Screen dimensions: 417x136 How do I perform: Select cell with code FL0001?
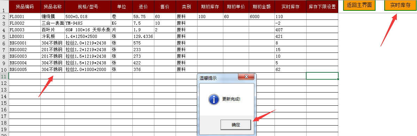pos(25,16)
